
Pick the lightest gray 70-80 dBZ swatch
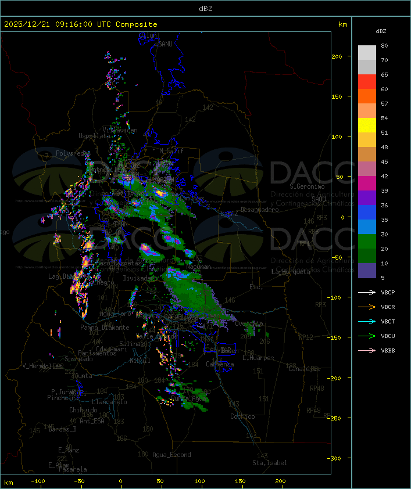point(367,53)
